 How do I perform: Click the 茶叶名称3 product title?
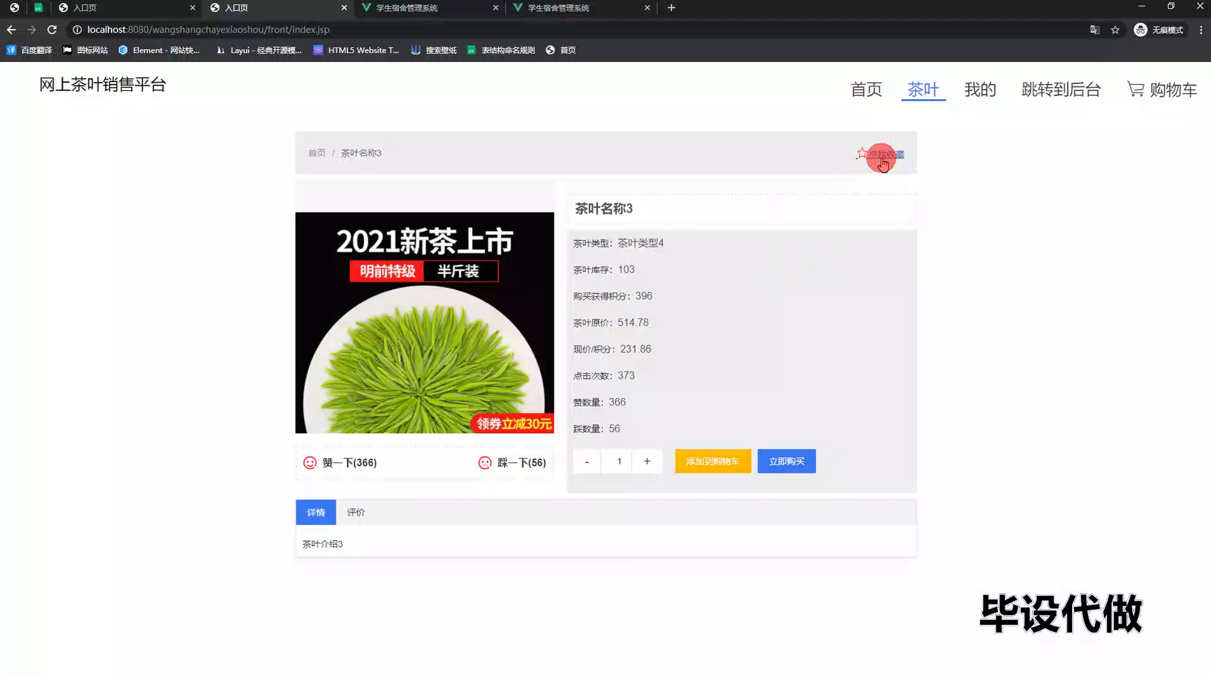pyautogui.click(x=604, y=209)
